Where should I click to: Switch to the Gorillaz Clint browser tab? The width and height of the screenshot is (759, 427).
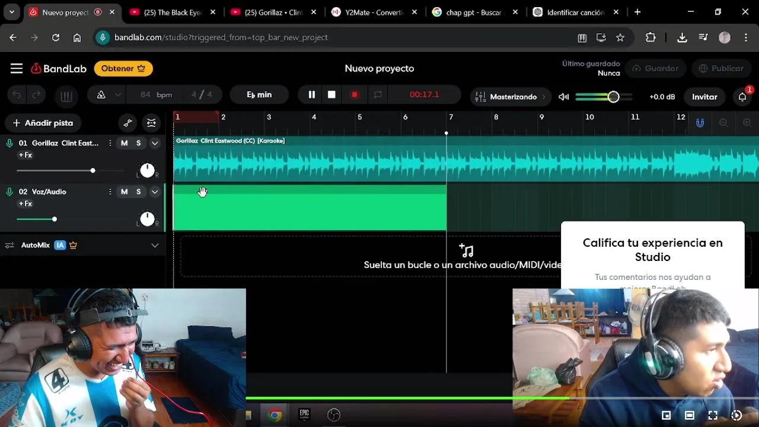click(x=273, y=12)
